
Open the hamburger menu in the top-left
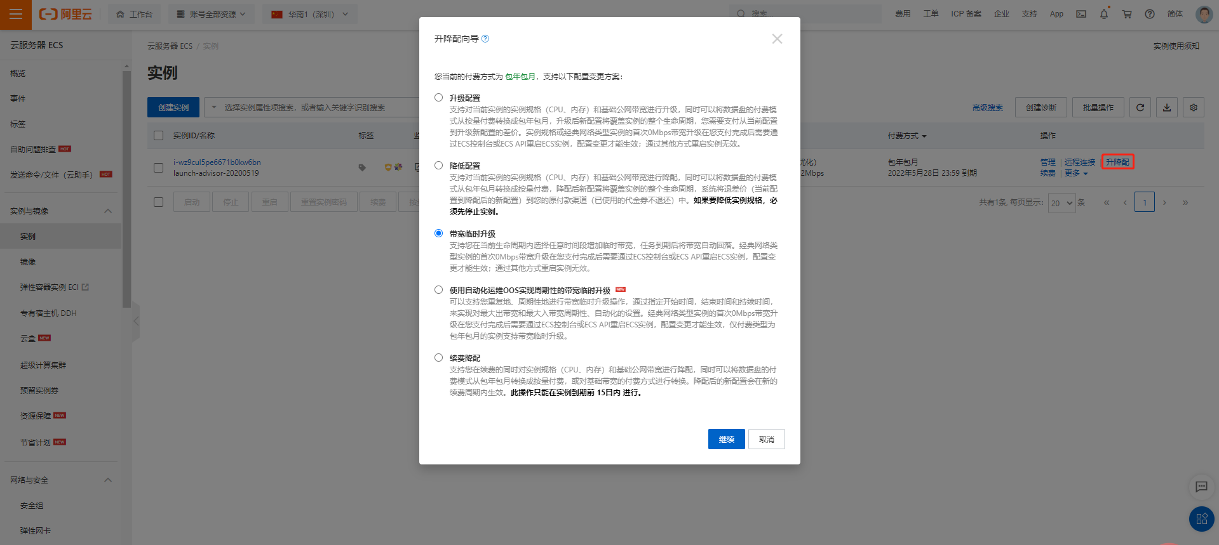click(x=16, y=14)
